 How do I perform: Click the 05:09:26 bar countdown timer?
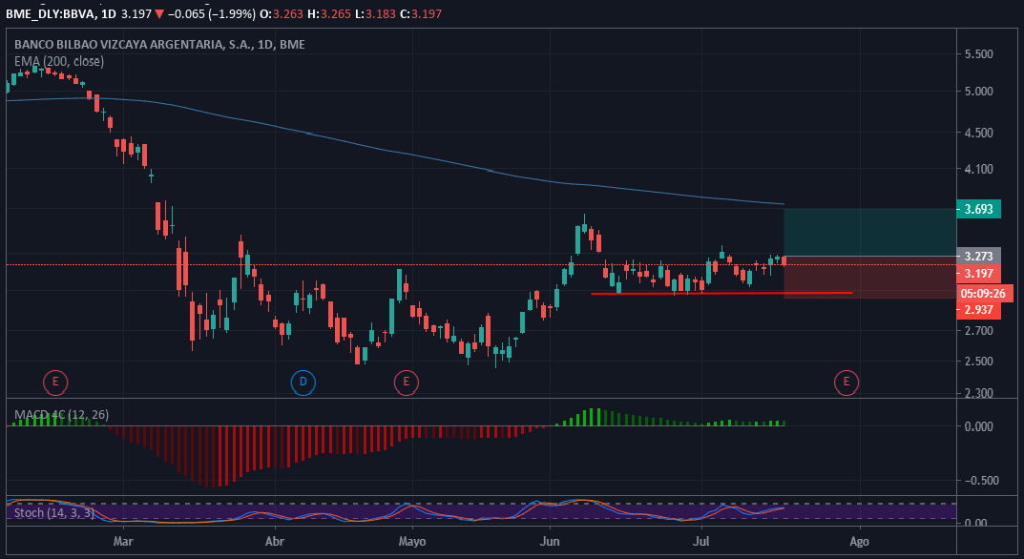coord(982,293)
